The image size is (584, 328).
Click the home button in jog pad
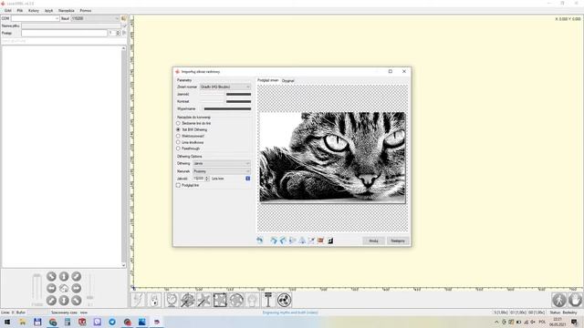pyautogui.click(x=64, y=288)
